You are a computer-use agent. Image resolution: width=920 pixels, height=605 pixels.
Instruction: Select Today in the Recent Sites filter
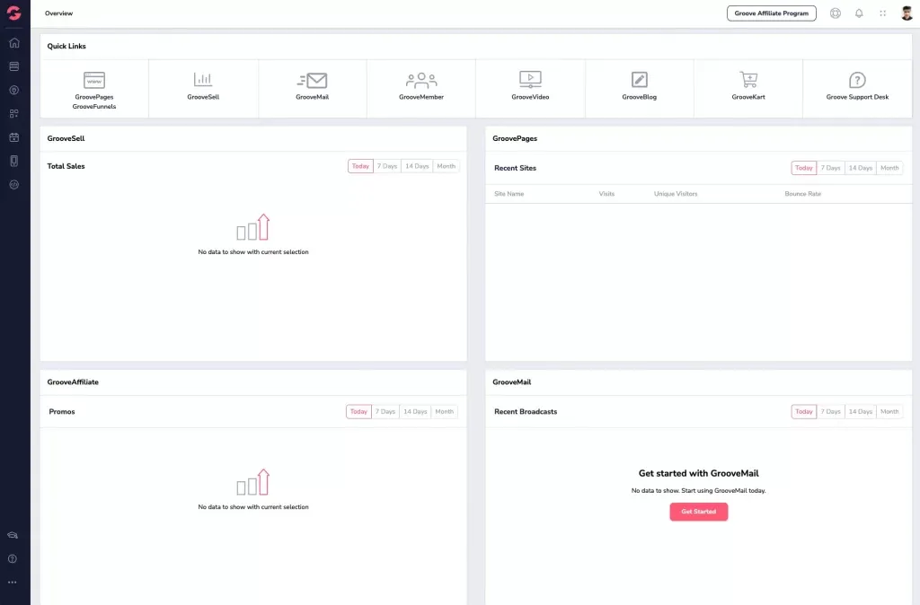pyautogui.click(x=804, y=168)
